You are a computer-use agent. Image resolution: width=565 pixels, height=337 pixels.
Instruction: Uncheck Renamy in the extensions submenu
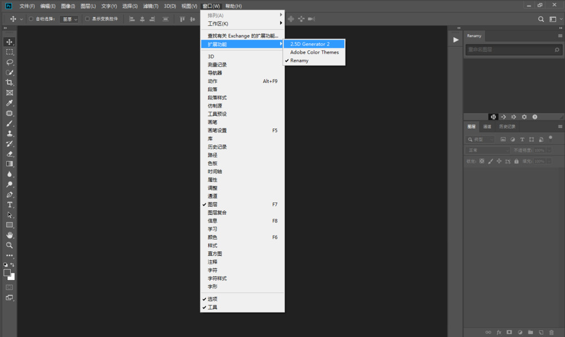point(299,60)
